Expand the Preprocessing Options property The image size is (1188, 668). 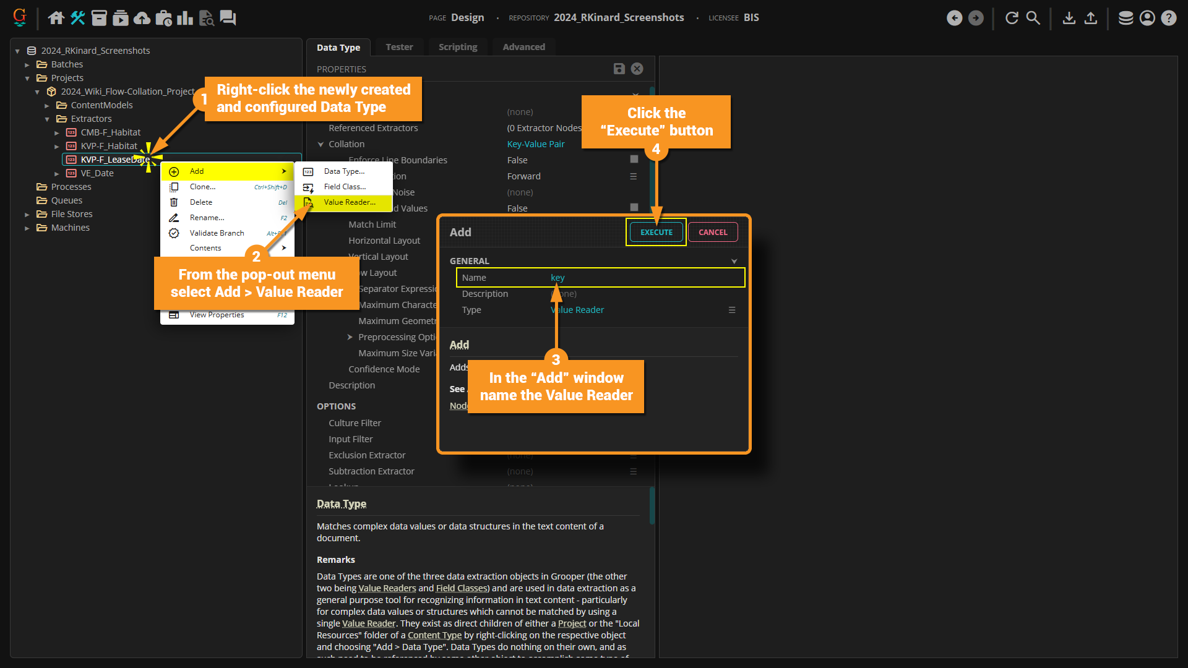pyautogui.click(x=350, y=337)
